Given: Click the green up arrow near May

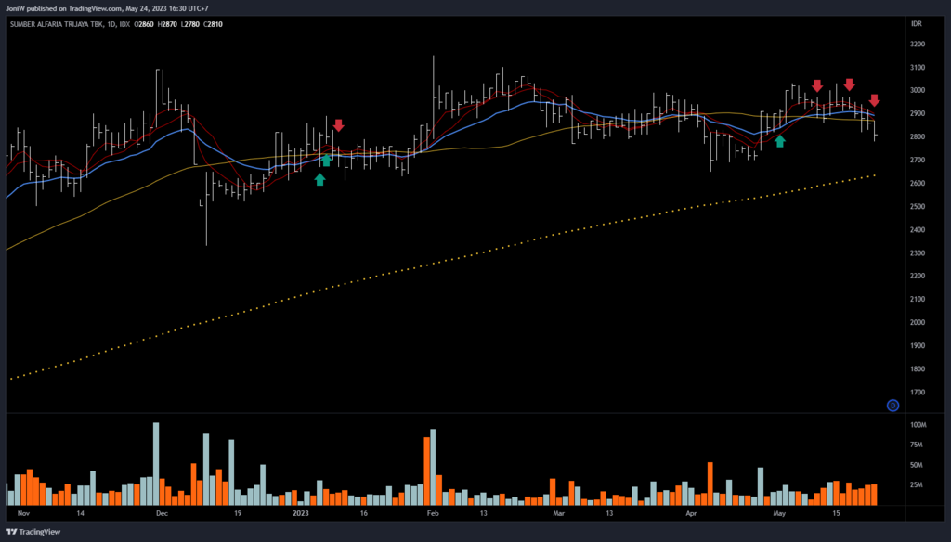Looking at the screenshot, I should click(780, 141).
